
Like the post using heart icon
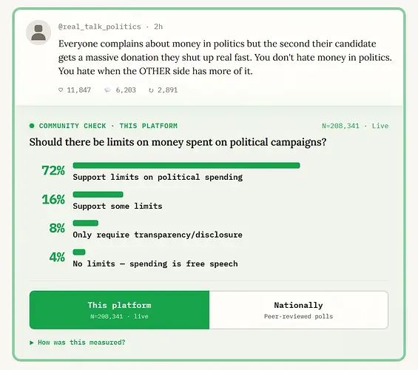pos(61,90)
